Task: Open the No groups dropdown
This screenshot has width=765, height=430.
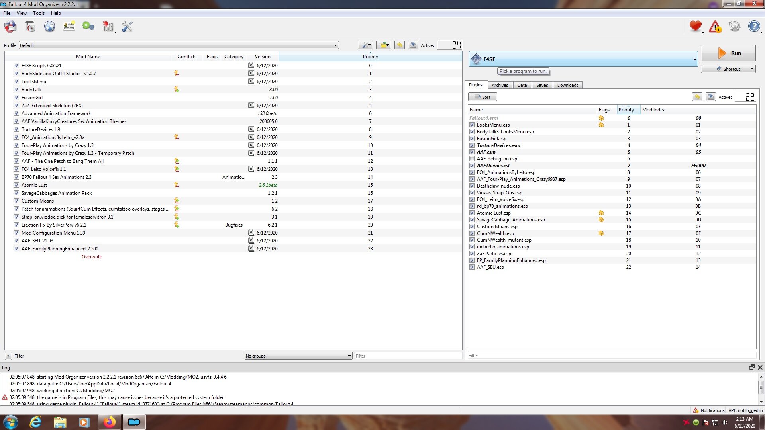Action: (x=298, y=356)
